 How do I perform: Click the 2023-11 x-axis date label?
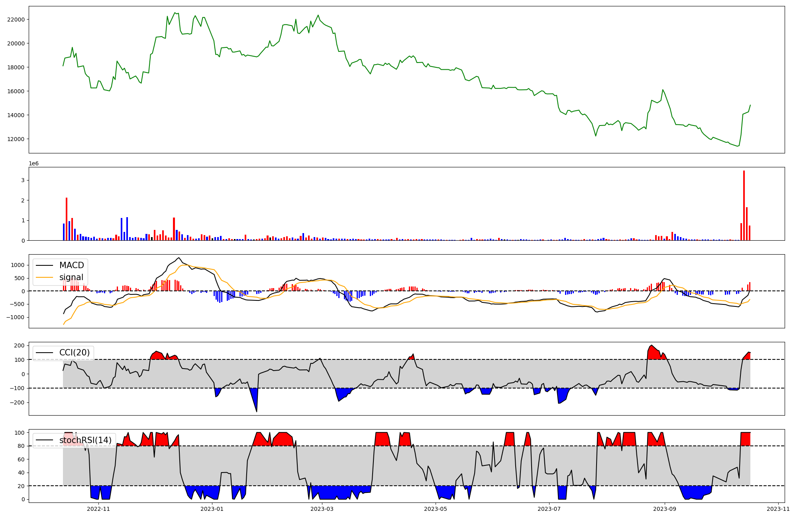click(x=778, y=509)
